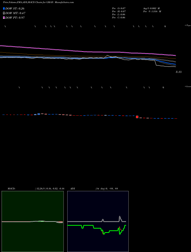The height and width of the screenshot is (252, 191).
Task: Click the 'Pre C: 0.06' value
Action: tap(119, 18)
